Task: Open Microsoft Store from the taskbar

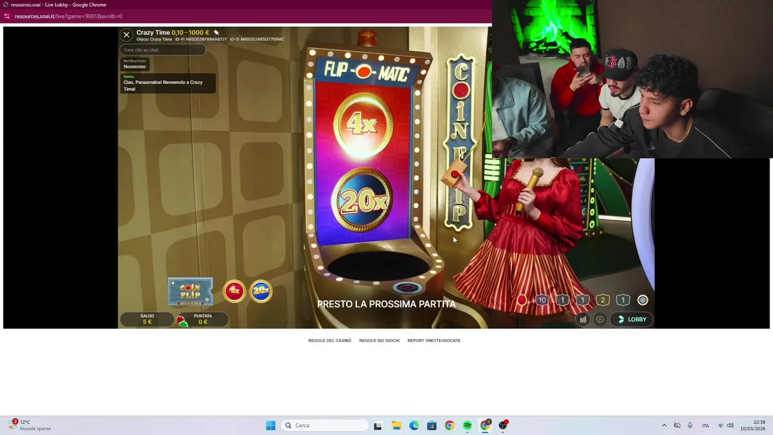Action: click(x=432, y=425)
